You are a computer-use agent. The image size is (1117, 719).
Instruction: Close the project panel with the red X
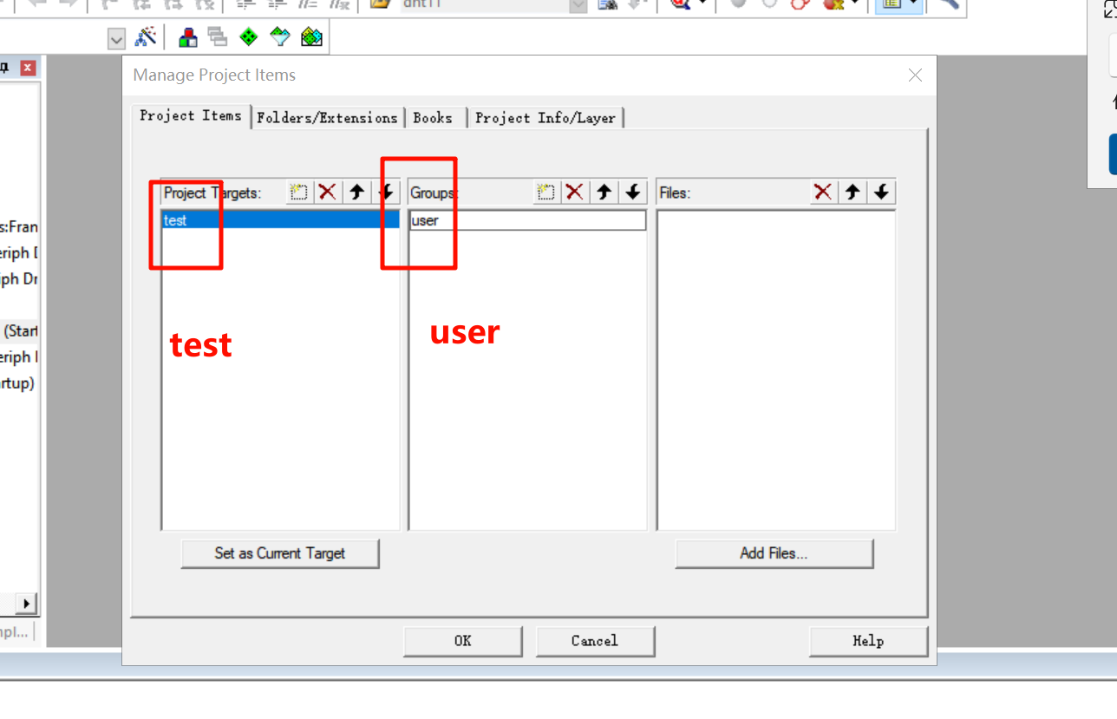pyautogui.click(x=29, y=68)
